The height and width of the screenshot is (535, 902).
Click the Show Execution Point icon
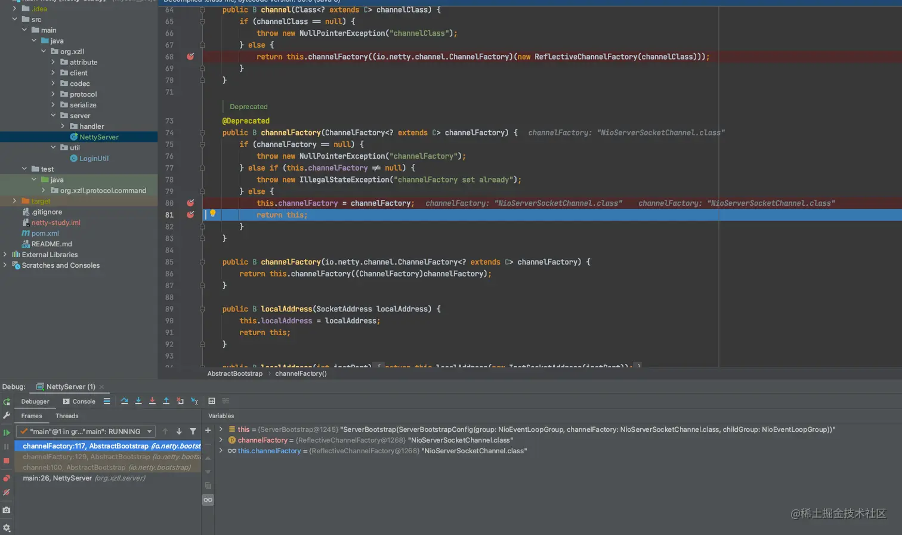(107, 401)
